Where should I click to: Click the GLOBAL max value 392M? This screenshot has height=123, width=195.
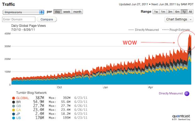pos(67,98)
